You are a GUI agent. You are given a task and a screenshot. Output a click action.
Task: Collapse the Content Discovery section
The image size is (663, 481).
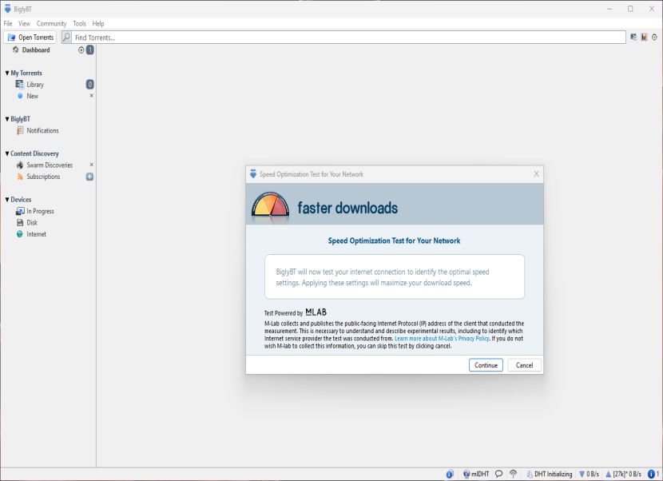click(7, 153)
